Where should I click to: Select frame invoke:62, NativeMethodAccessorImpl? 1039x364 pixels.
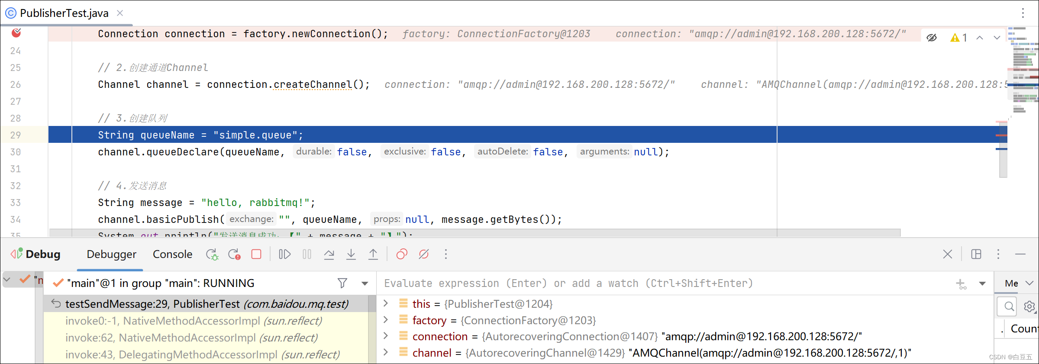point(206,338)
